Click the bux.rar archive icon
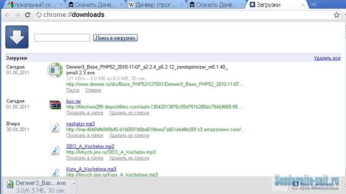This screenshot has height=194, width=346. (x=55, y=105)
